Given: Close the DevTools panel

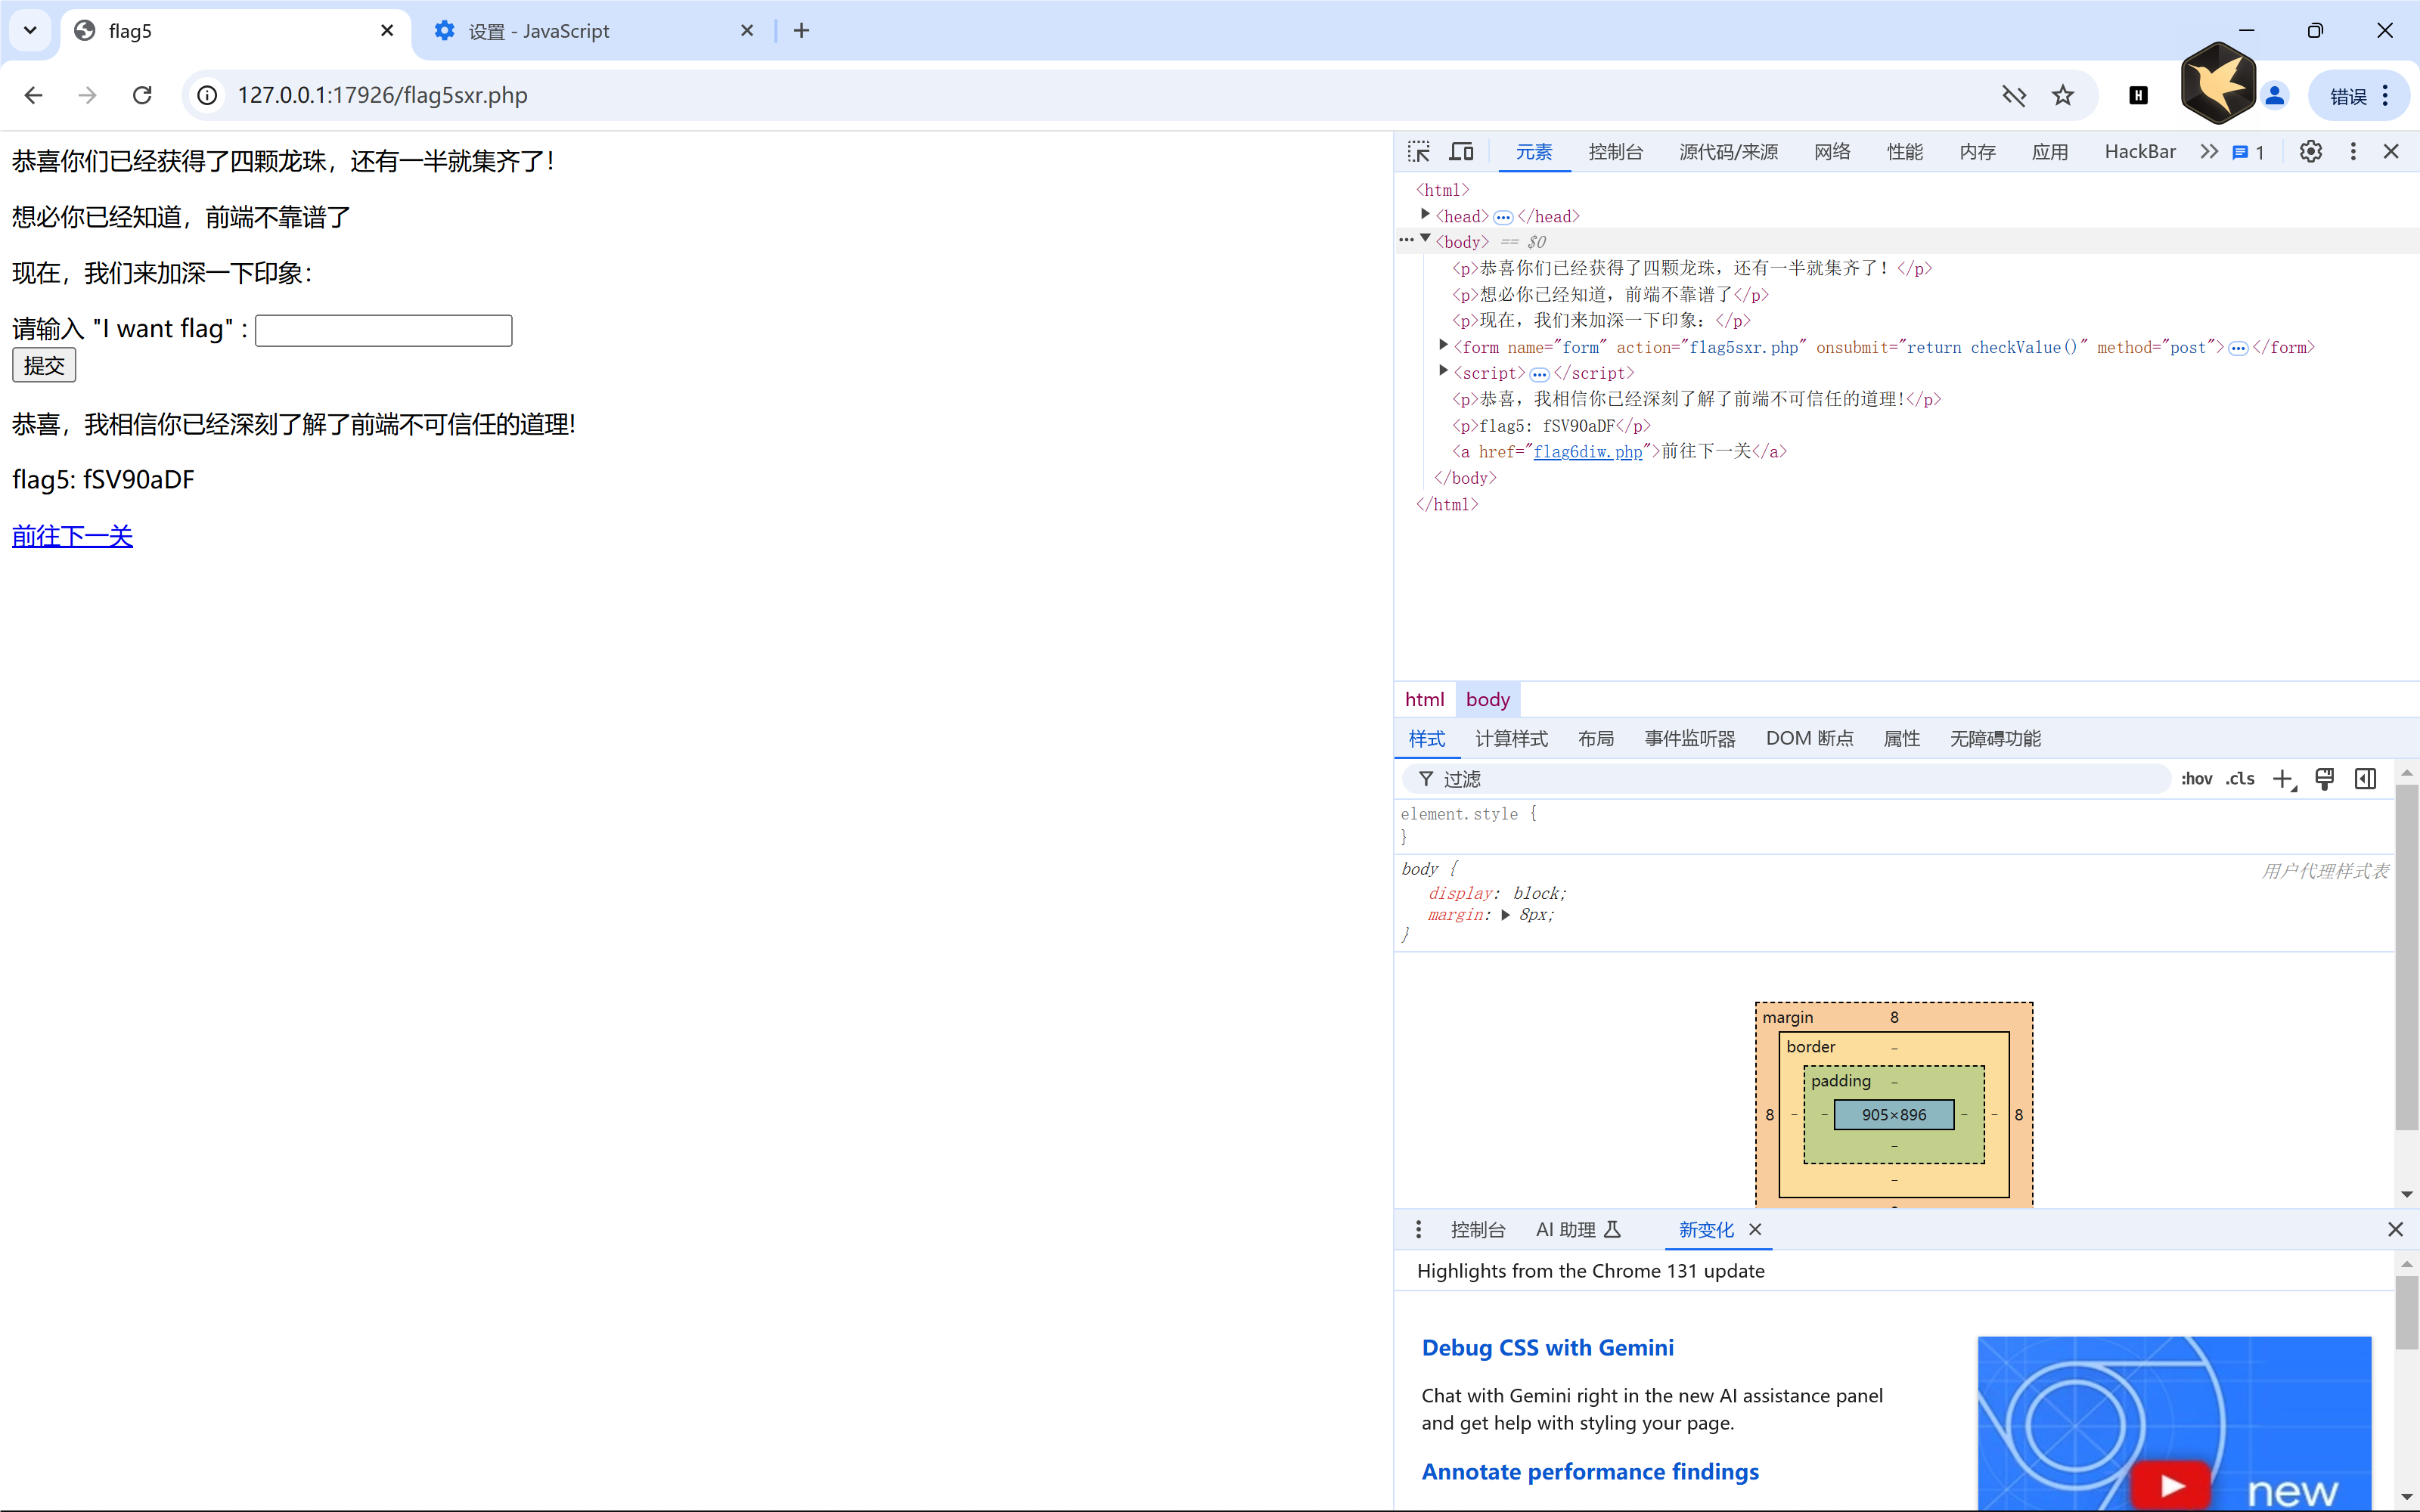Looking at the screenshot, I should 2391,152.
